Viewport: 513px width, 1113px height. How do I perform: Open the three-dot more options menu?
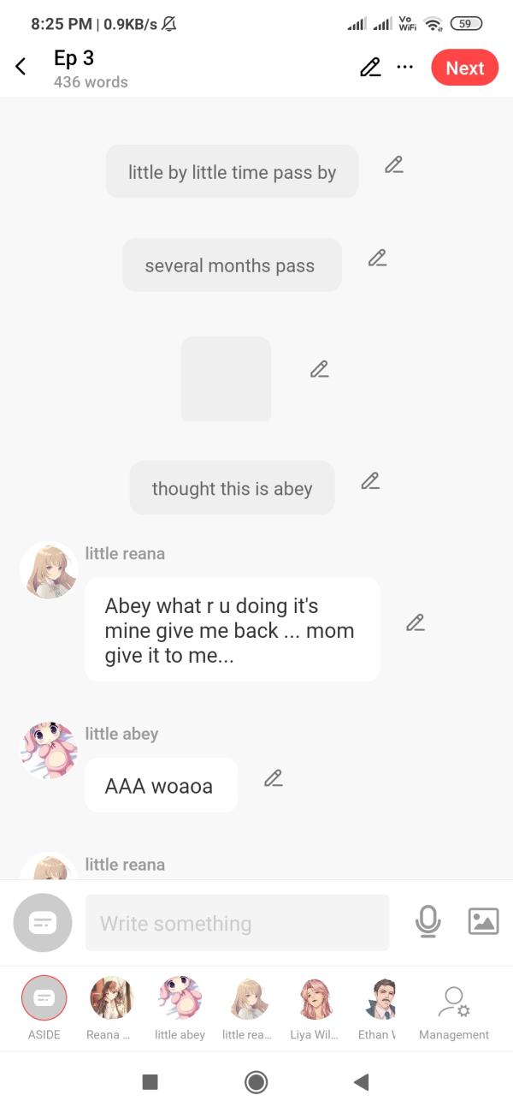pos(405,68)
